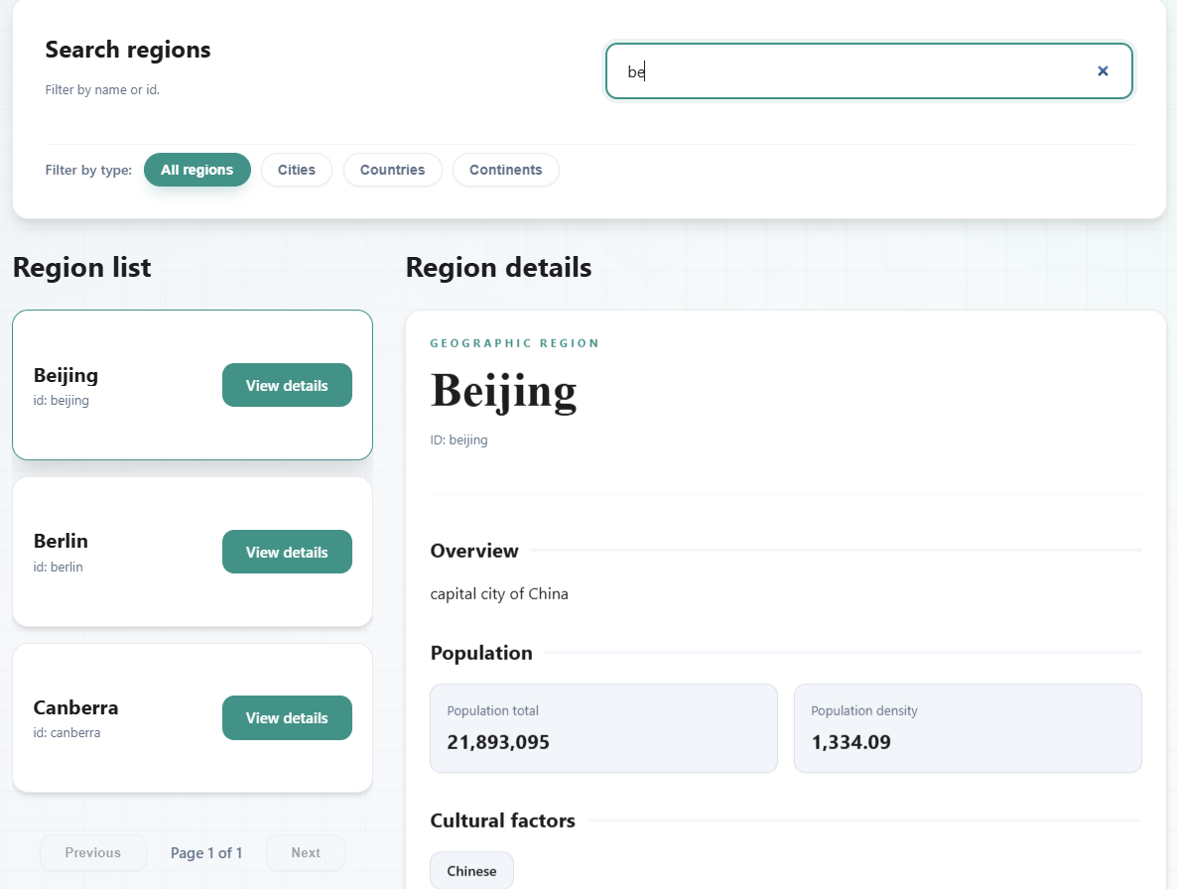Open View details for Beijing
Viewport: 1177px width, 889px height.
click(x=287, y=385)
